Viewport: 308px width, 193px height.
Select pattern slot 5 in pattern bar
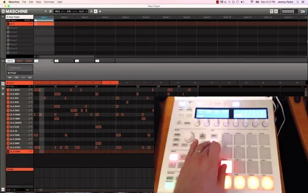pyautogui.click(x=110, y=83)
